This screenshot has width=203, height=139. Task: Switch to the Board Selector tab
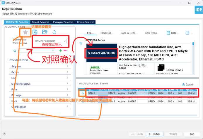pos(40,22)
